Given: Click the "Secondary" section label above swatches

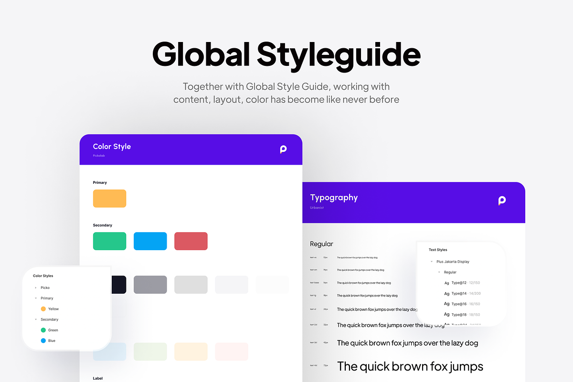Looking at the screenshot, I should (103, 225).
